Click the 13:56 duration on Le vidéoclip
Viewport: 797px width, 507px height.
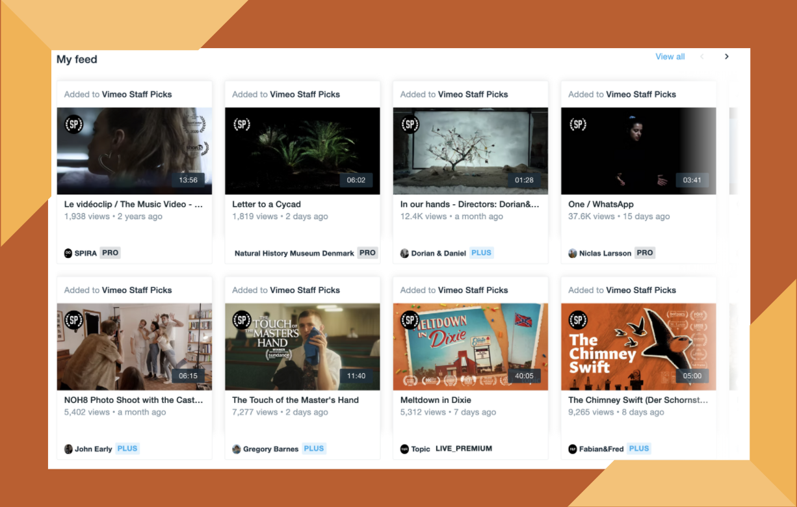coord(188,180)
